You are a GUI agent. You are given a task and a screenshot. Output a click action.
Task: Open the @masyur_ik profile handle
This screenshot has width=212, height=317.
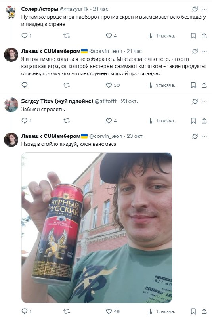(x=74, y=9)
